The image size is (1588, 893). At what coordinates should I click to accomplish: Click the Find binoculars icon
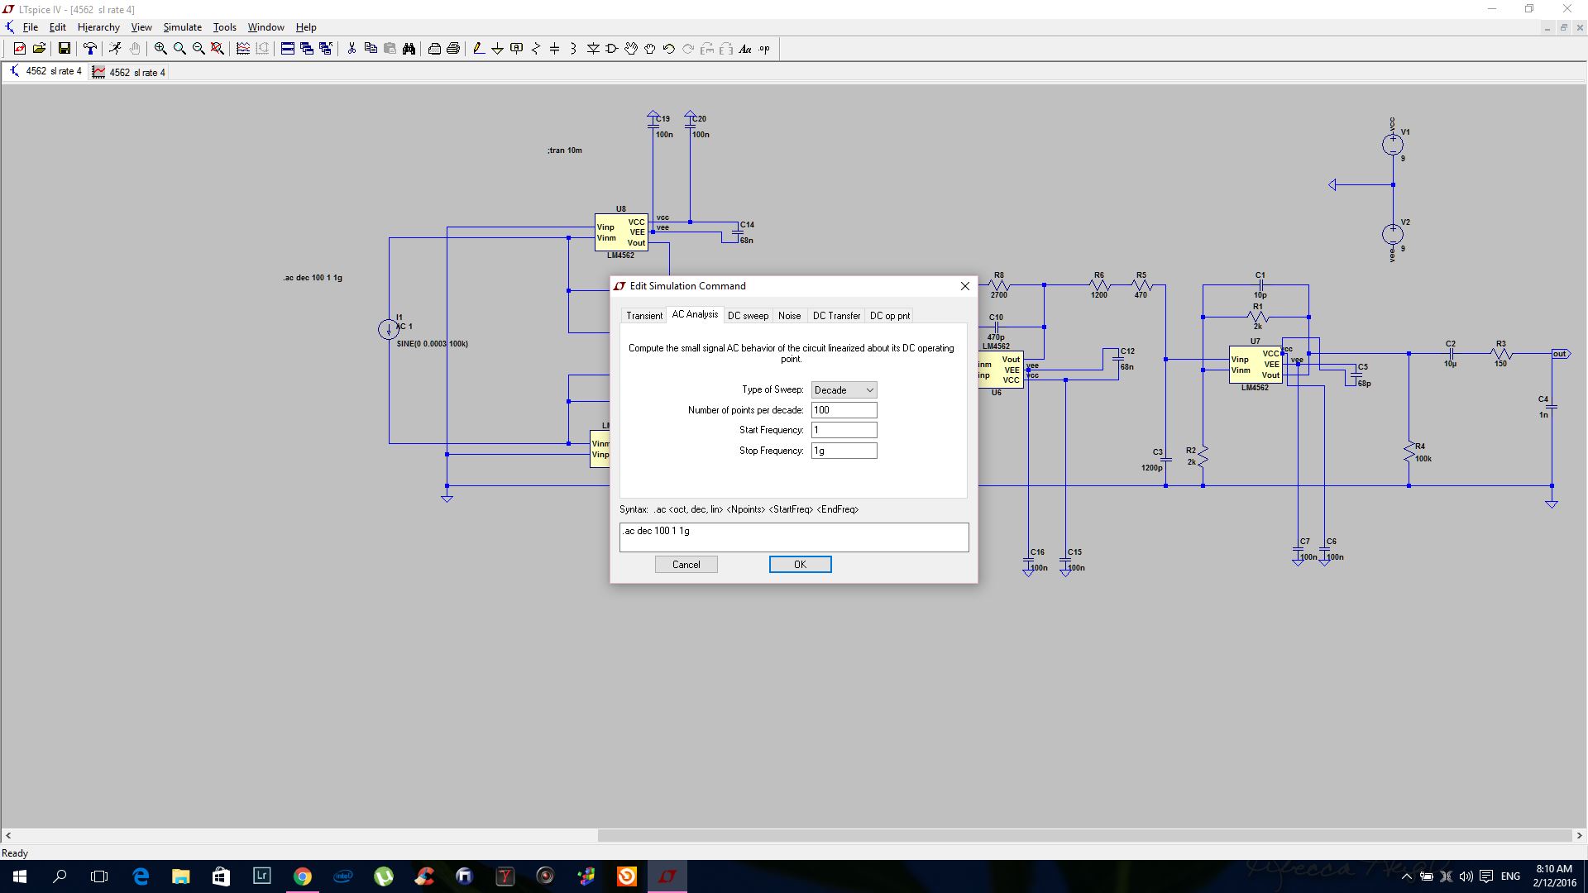point(409,49)
